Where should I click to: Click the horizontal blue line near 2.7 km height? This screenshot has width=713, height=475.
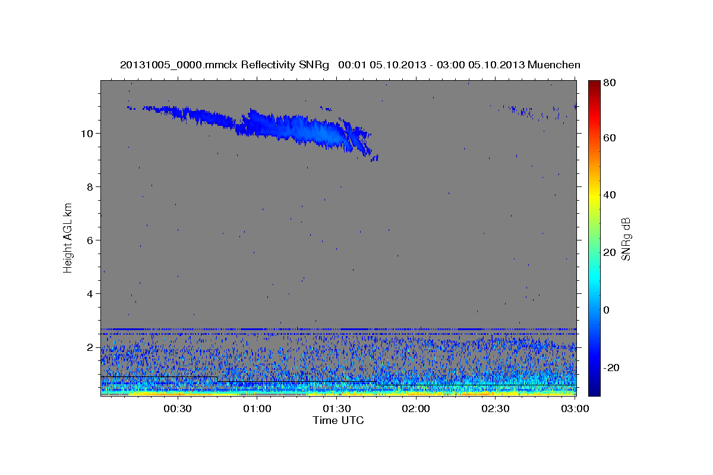(339, 329)
